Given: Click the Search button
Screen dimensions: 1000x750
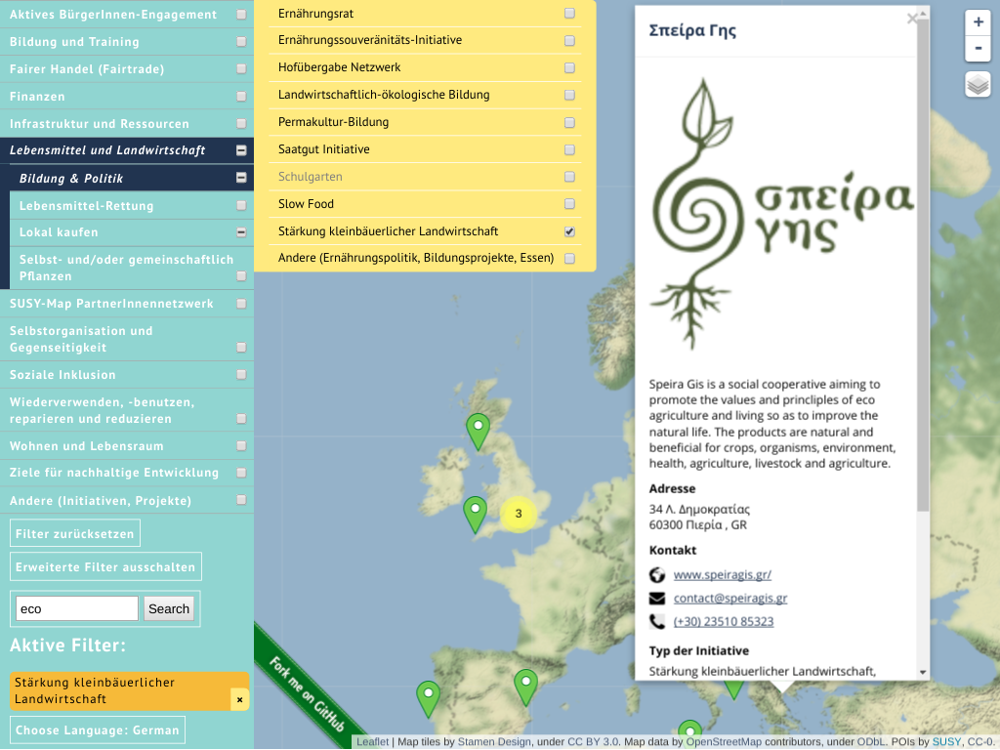Looking at the screenshot, I should point(168,608).
